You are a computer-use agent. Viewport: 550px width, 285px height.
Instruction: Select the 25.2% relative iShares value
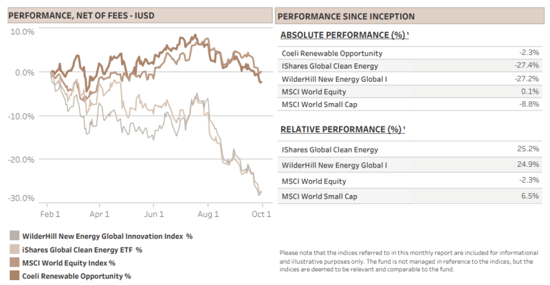coord(528,148)
